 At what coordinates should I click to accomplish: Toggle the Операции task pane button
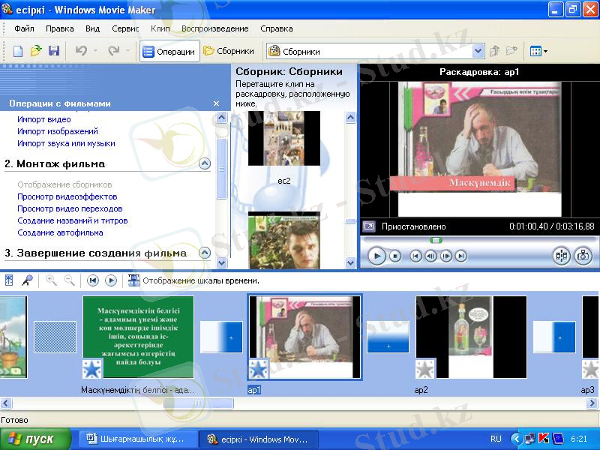coord(169,52)
